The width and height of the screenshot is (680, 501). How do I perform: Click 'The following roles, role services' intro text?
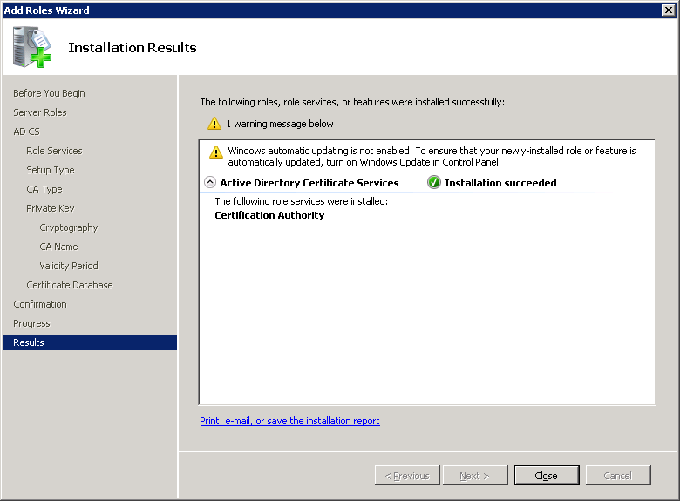coord(352,102)
